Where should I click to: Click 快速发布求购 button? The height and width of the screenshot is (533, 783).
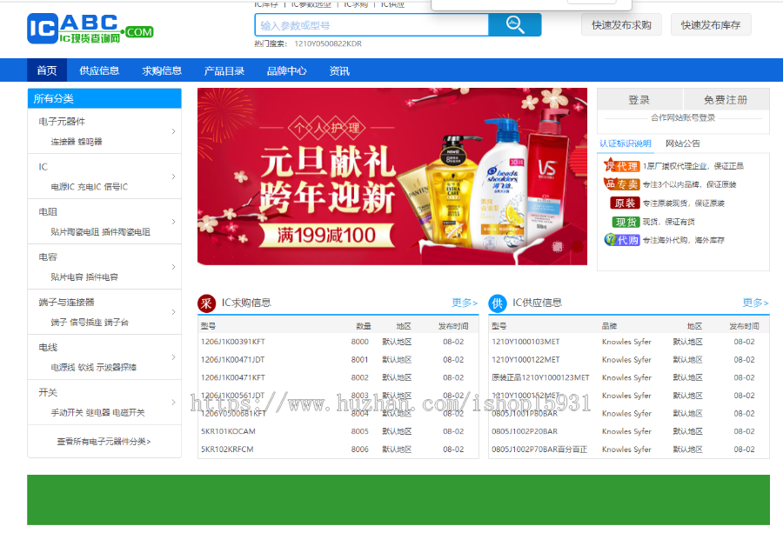(621, 25)
